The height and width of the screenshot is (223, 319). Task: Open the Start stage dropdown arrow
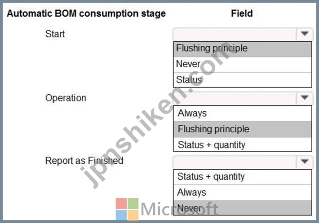coord(304,34)
